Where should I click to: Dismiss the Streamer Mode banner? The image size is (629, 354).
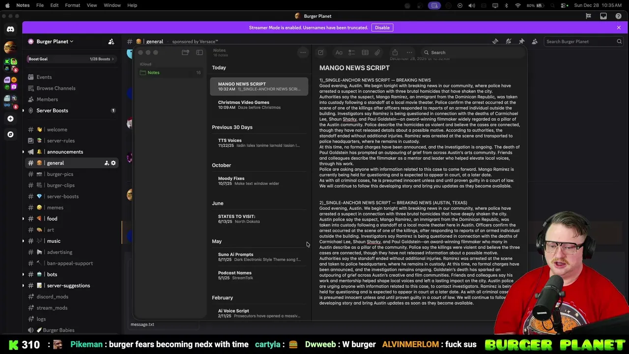[619, 28]
